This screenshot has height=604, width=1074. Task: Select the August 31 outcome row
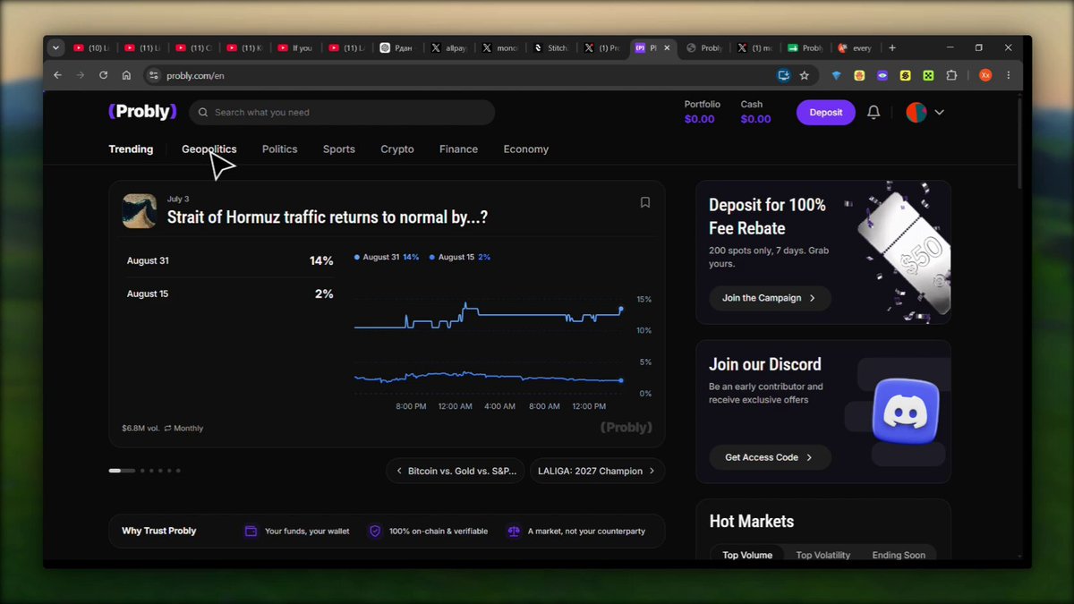pos(230,261)
